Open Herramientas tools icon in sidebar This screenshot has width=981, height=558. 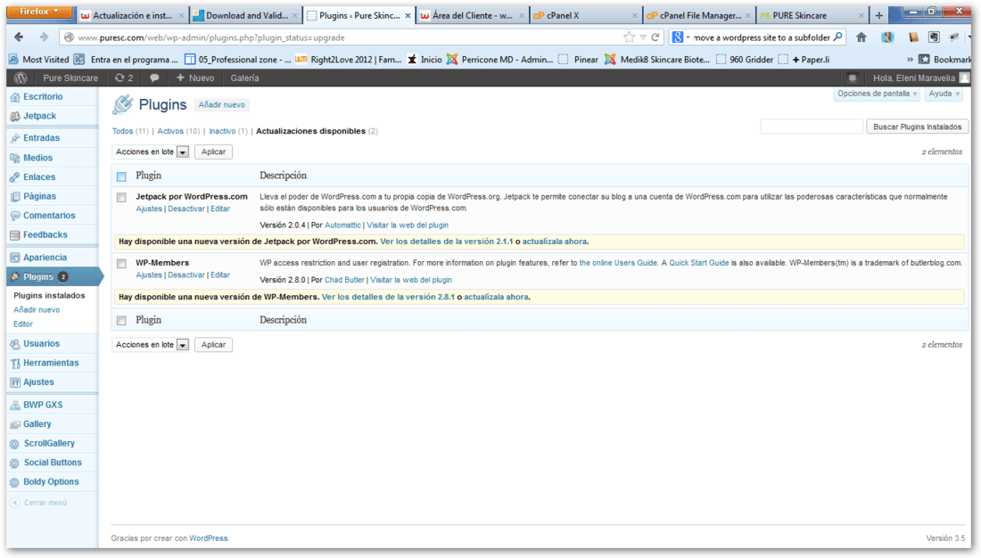click(15, 364)
